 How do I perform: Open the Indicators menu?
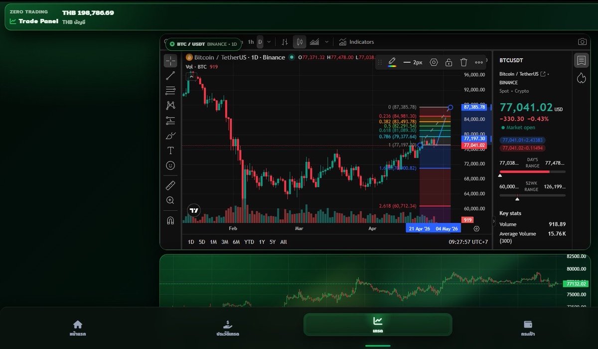click(356, 42)
